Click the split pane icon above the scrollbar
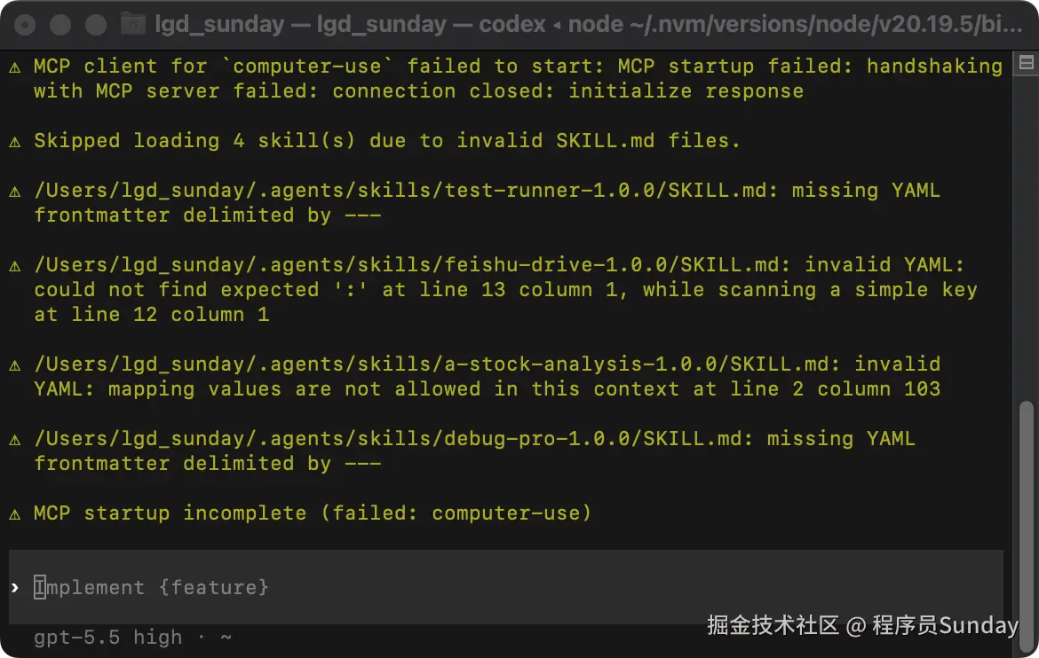1039x658 pixels. click(1027, 63)
